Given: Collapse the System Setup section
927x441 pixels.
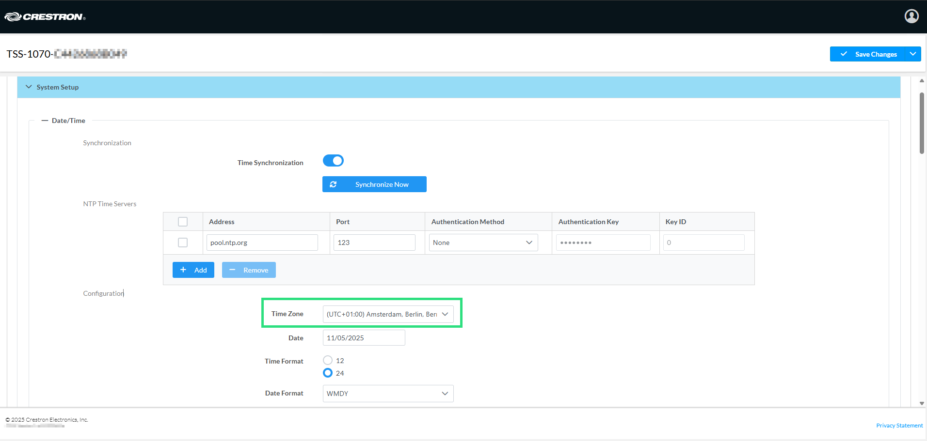Looking at the screenshot, I should pos(29,87).
